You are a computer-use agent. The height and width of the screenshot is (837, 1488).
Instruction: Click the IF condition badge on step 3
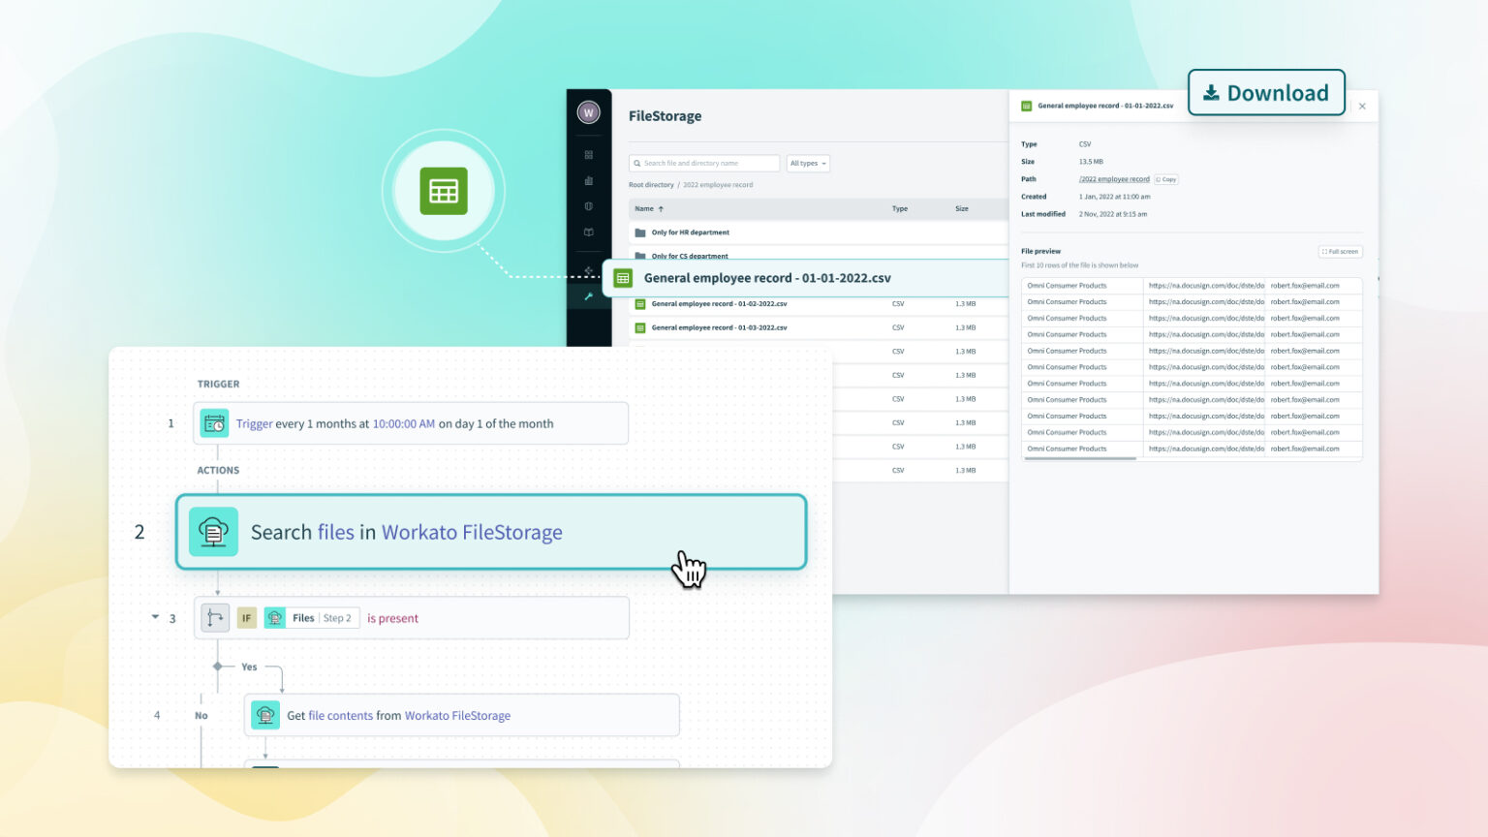coord(247,617)
